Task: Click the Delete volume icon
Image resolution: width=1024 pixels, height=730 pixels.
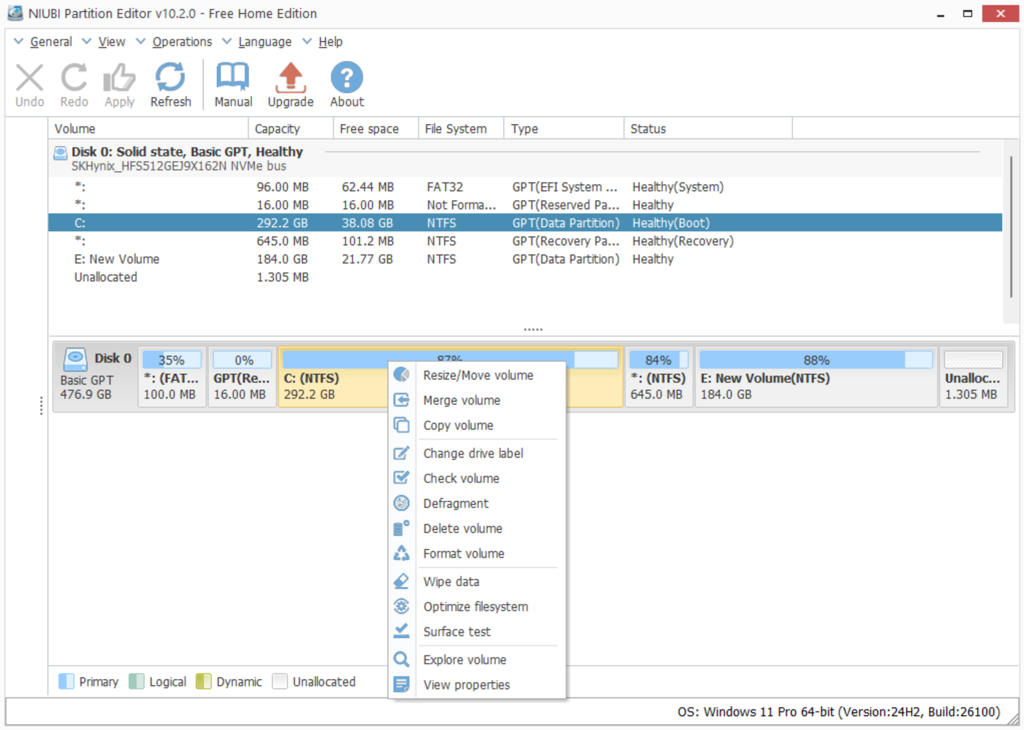Action: click(x=401, y=528)
